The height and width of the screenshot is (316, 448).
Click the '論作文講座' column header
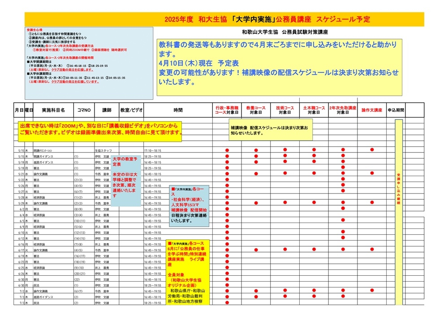[372, 110]
